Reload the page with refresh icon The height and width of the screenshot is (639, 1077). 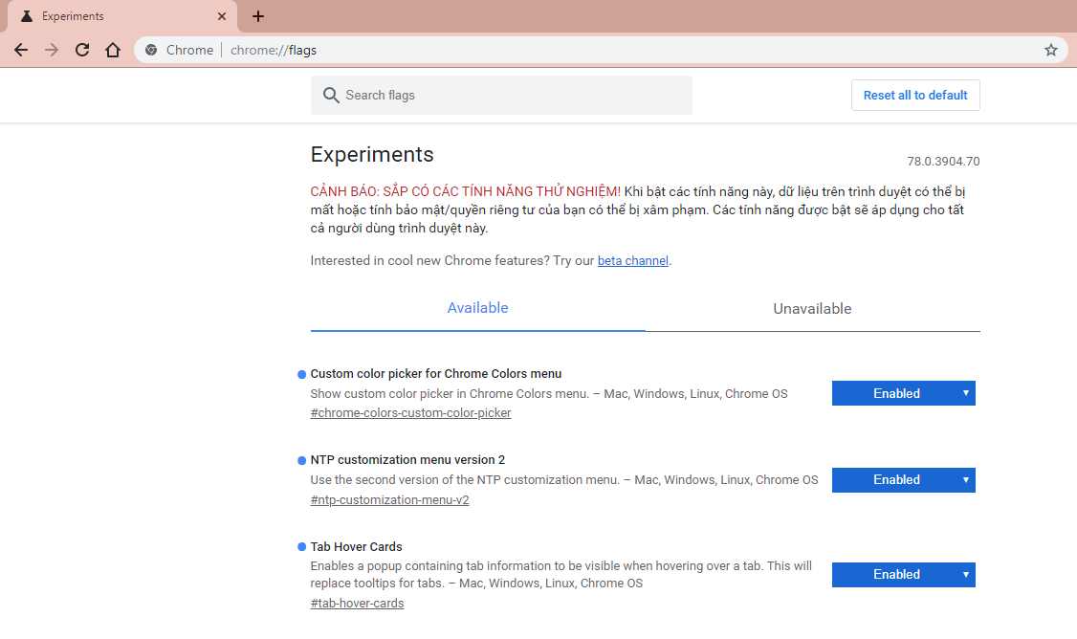[x=82, y=50]
